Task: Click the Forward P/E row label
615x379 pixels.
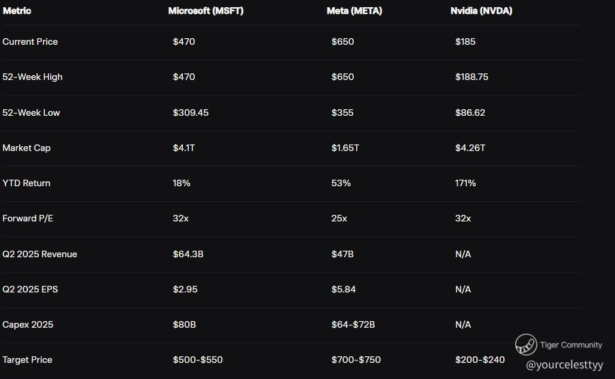Action: 27,218
